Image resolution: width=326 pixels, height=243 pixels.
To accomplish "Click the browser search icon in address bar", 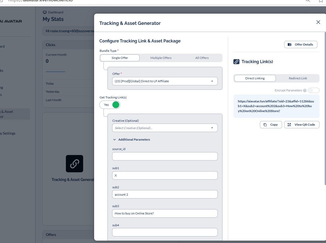I will coord(308,1).
